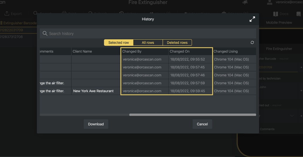Screen dimensions: 303x157
Task: Open Docs from the book icon
Action: pyautogui.click(x=276, y=14)
